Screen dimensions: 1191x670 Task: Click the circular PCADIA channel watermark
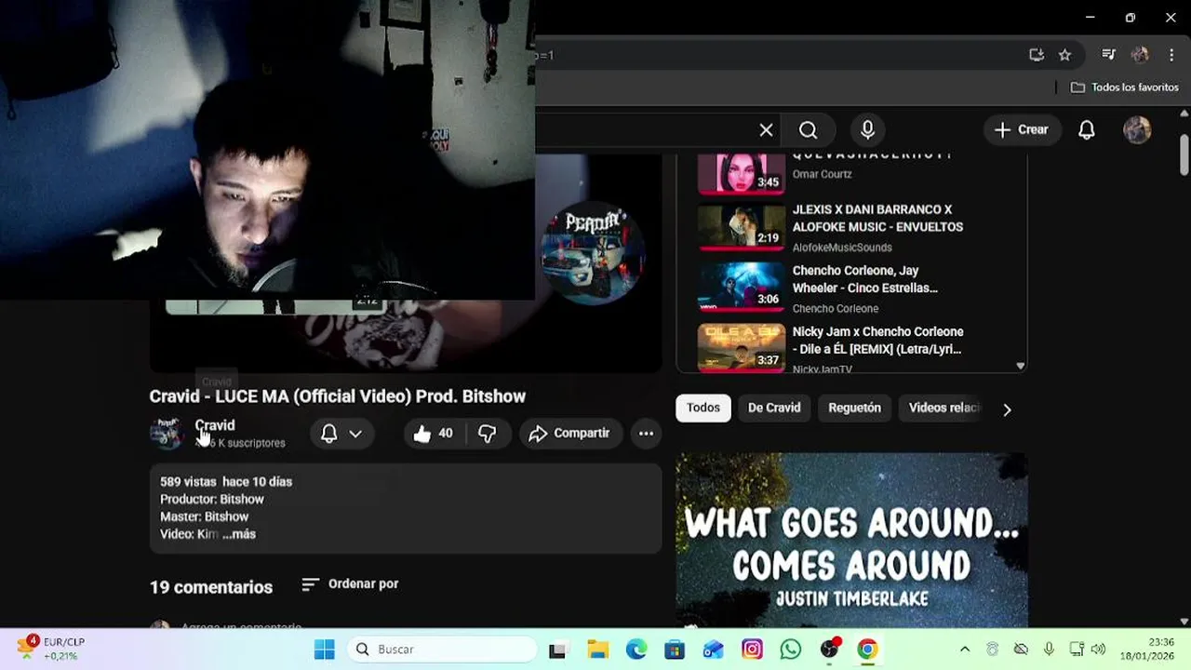click(593, 252)
